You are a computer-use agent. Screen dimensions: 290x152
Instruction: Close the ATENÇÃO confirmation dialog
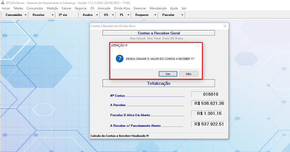pyautogui.click(x=198, y=45)
